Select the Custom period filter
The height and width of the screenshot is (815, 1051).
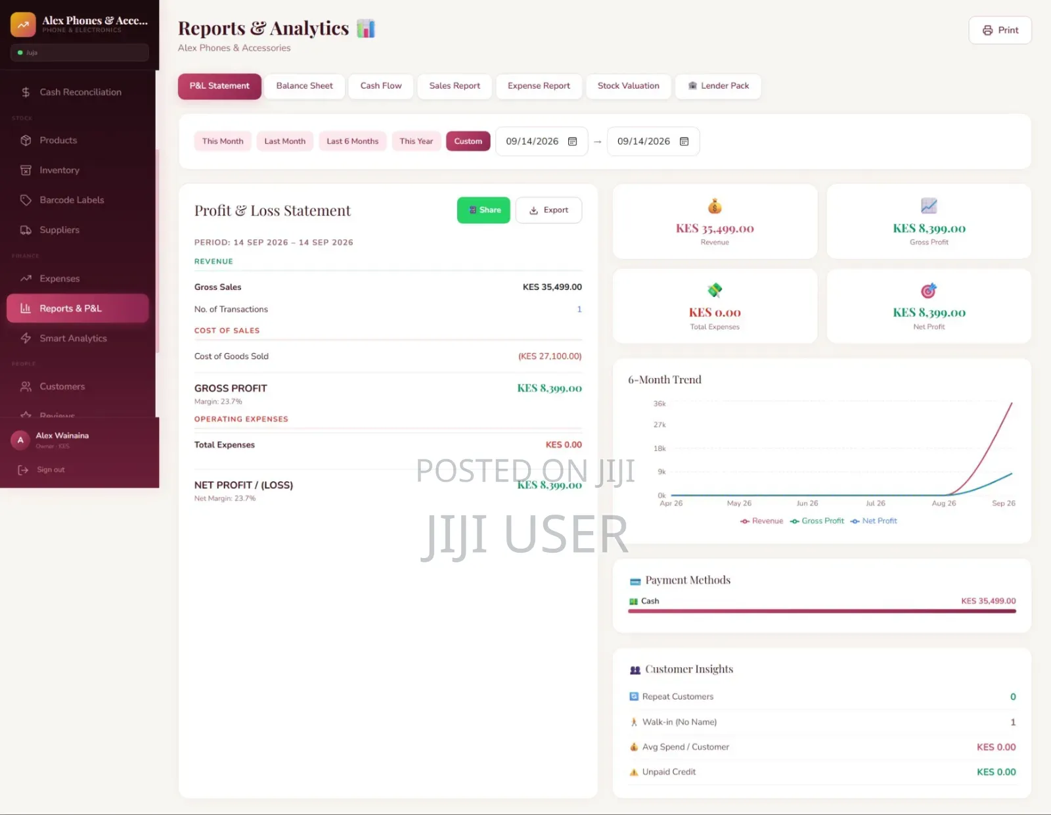pos(468,141)
